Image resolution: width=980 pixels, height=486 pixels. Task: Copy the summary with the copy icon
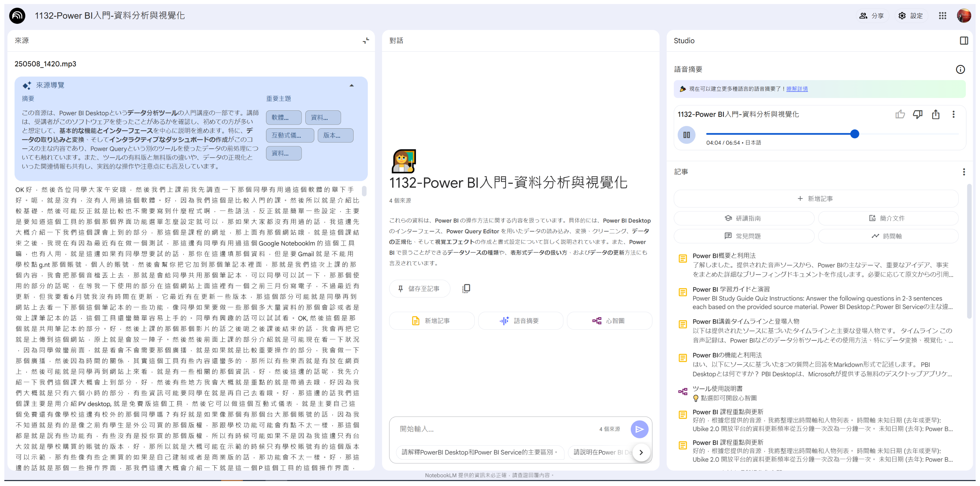(466, 289)
